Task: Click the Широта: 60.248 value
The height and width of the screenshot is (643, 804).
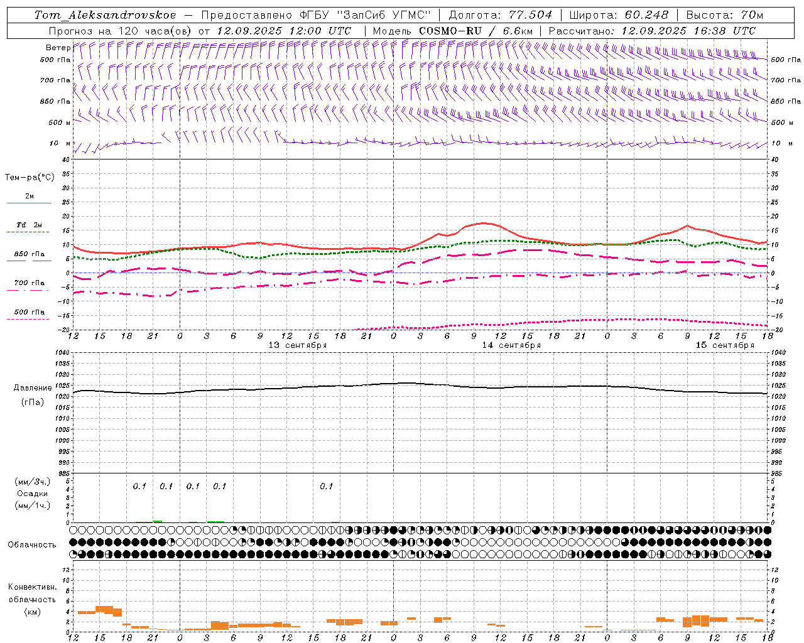Action: click(619, 15)
